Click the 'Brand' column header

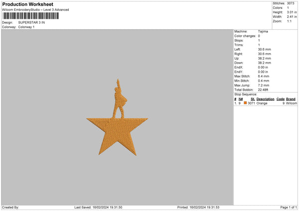click(291, 99)
